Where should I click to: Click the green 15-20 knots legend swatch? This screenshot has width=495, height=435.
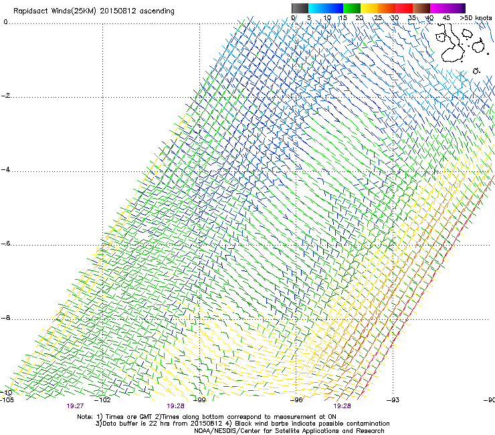coord(352,8)
